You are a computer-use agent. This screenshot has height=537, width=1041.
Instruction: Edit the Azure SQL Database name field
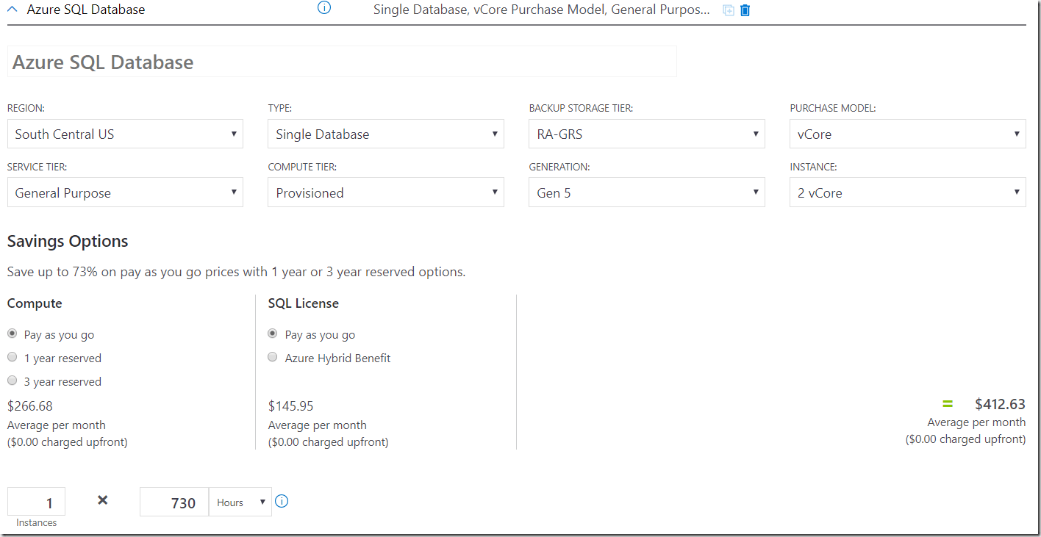click(x=342, y=62)
